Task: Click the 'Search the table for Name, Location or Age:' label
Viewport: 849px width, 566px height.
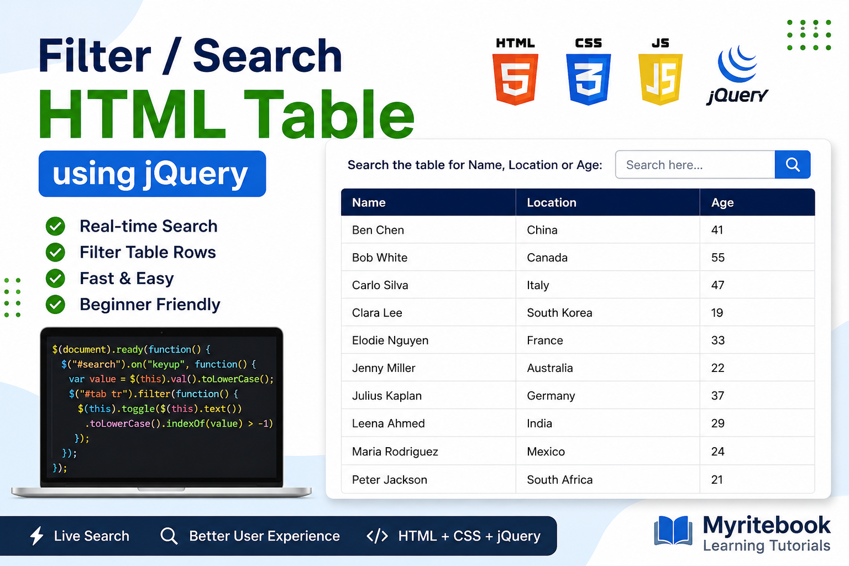Action: (475, 165)
